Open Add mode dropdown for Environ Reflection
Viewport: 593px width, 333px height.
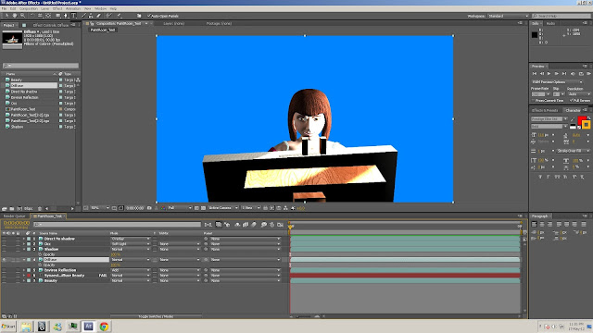[x=131, y=270]
